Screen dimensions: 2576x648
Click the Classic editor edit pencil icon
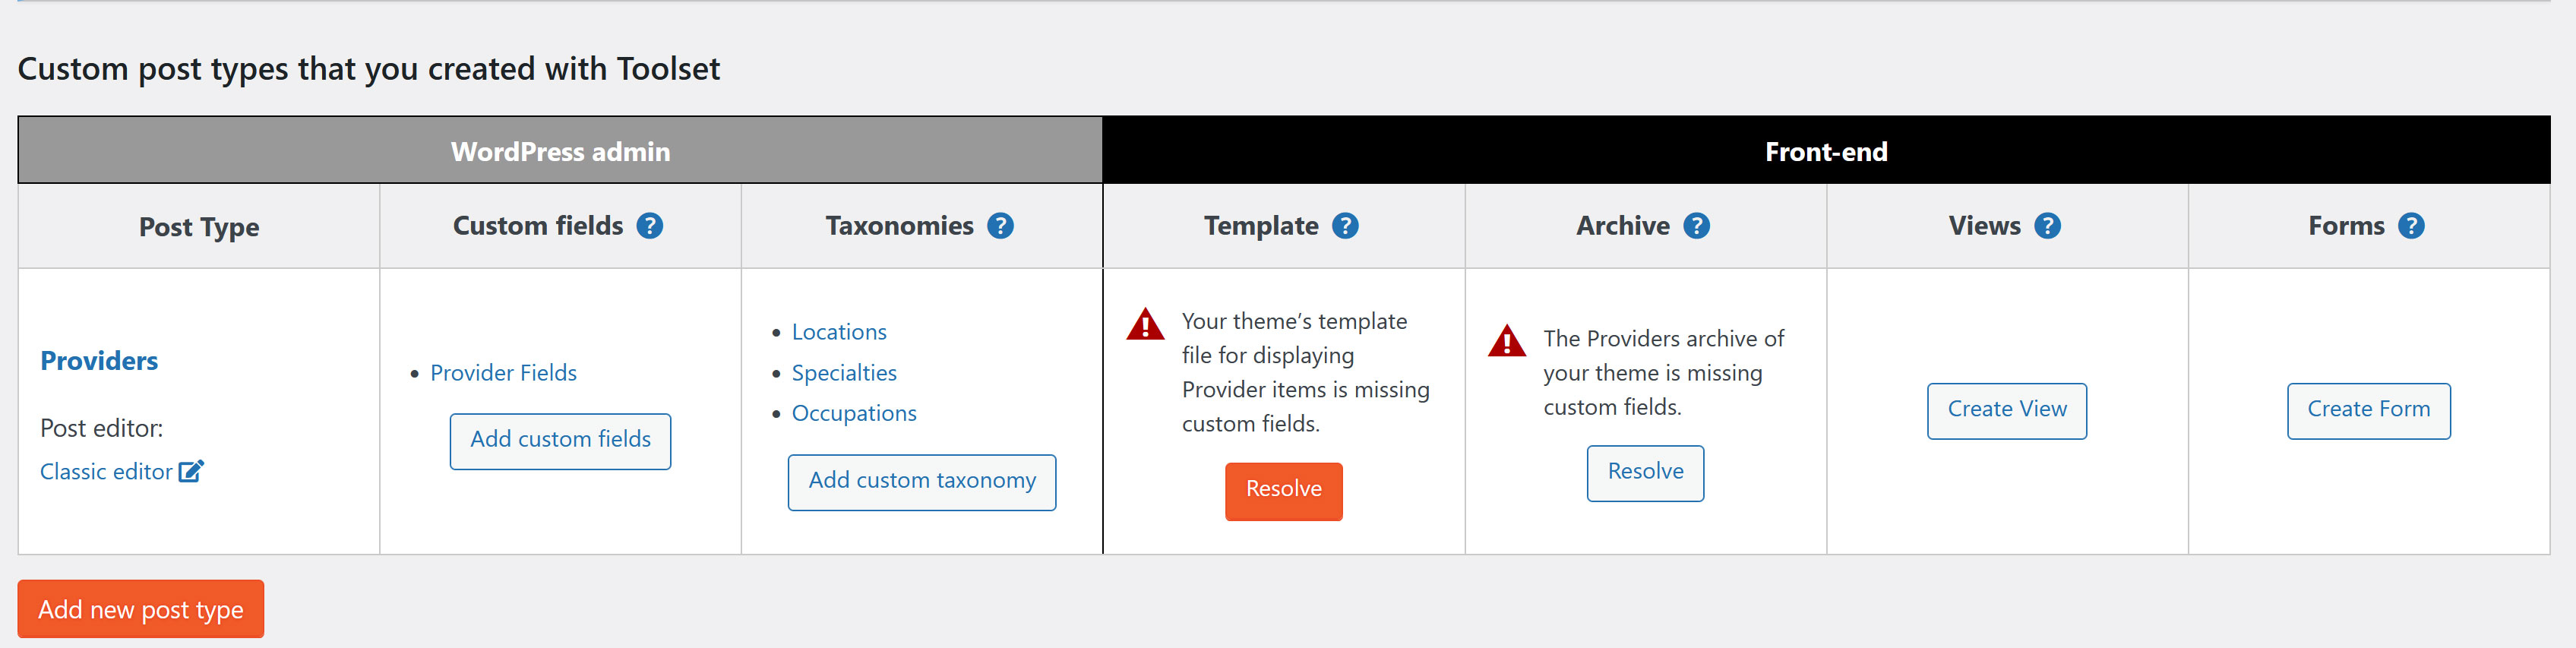pyautogui.click(x=191, y=471)
